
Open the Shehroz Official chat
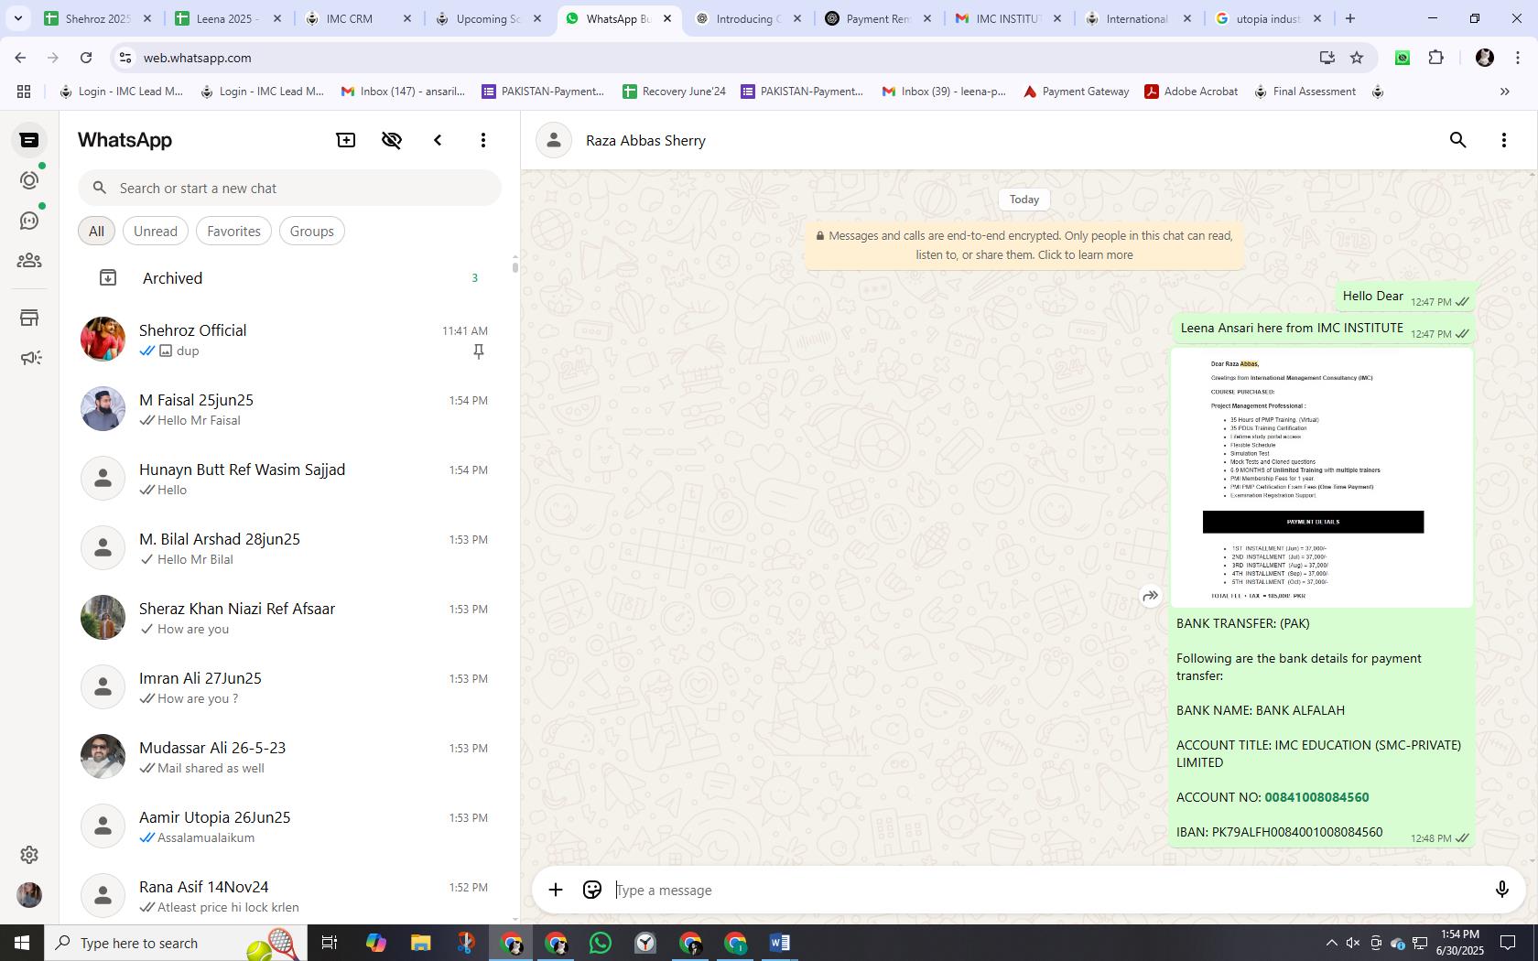tap(289, 340)
